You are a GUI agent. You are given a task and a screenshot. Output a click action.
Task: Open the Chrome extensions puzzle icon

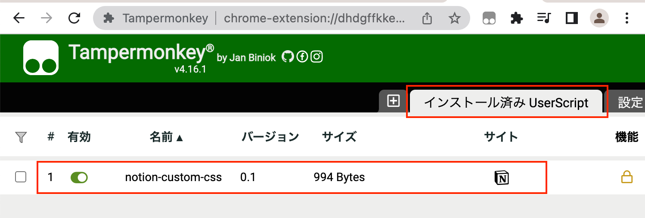[516, 18]
